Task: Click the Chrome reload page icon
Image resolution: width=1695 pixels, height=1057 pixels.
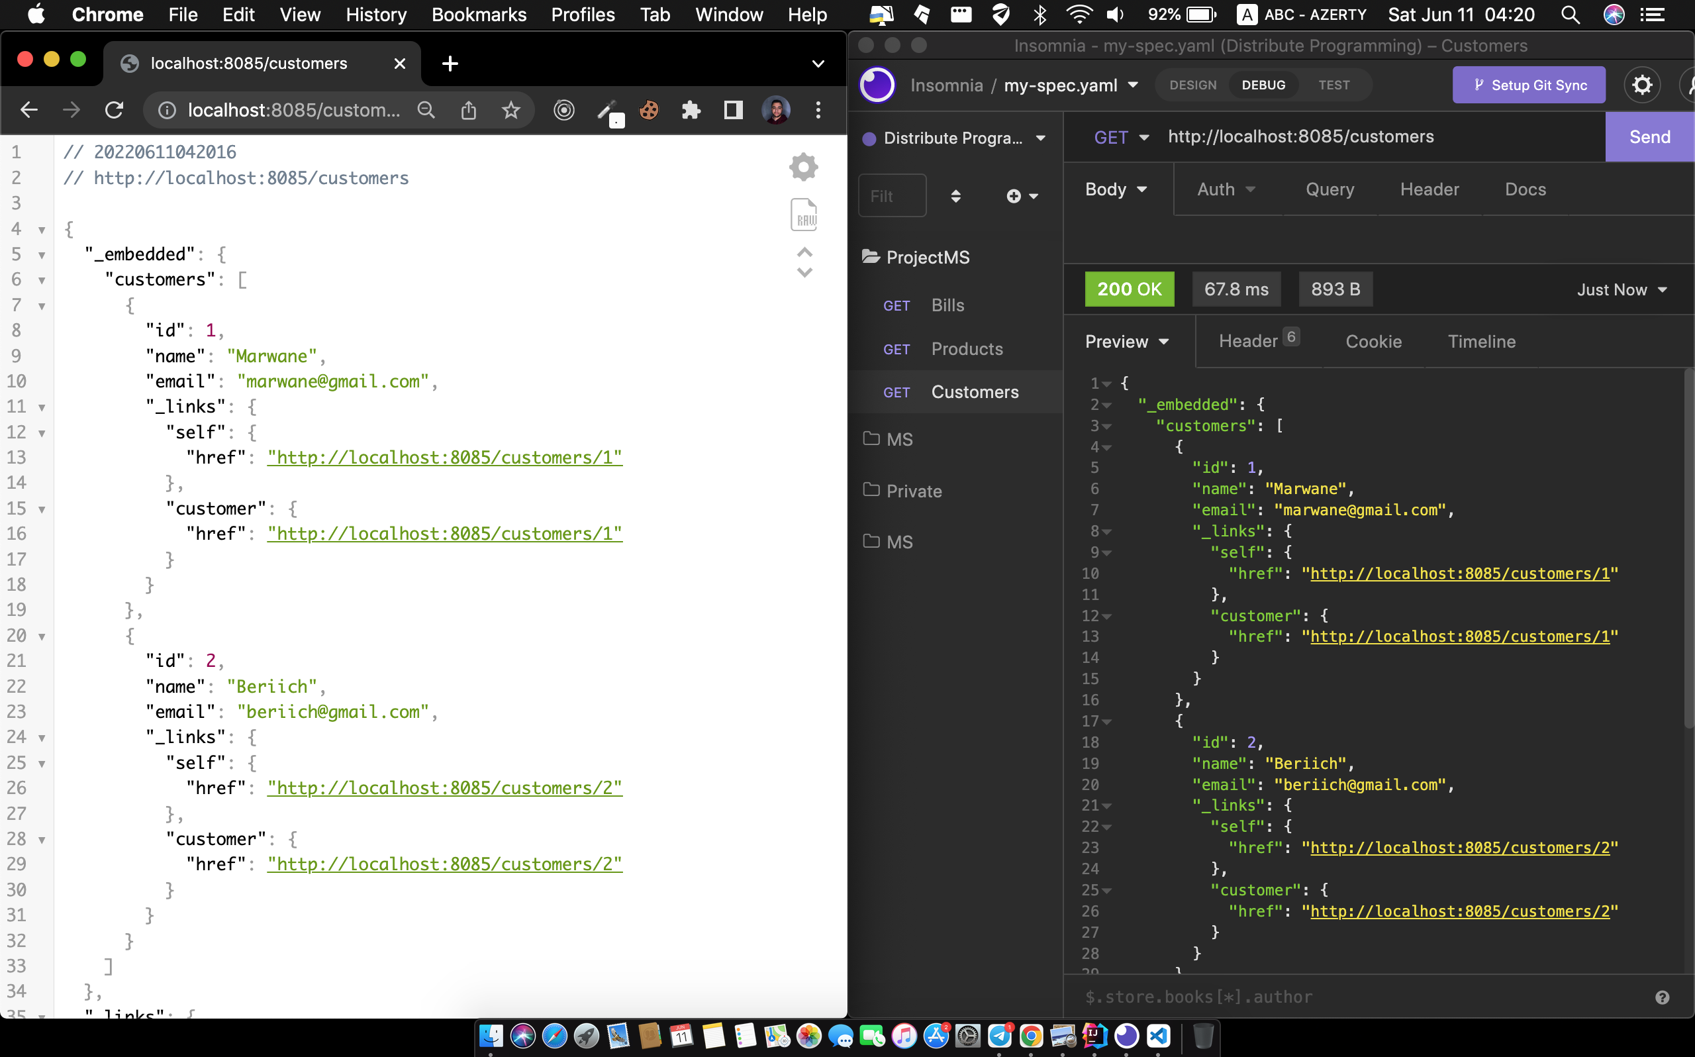Action: pyautogui.click(x=114, y=110)
